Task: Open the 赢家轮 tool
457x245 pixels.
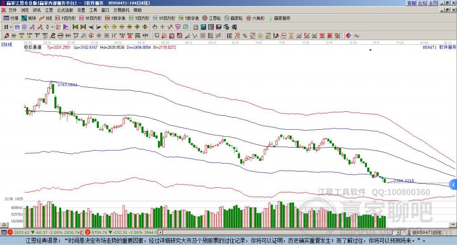Action: tap(233, 18)
